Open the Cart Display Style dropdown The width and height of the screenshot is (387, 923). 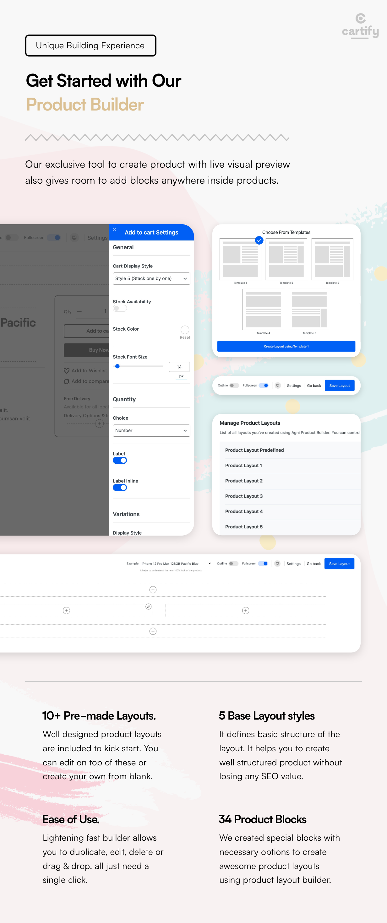coord(151,278)
